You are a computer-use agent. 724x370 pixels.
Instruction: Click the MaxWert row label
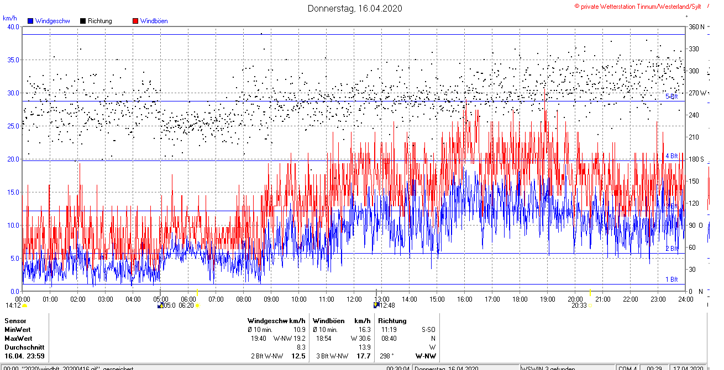click(18, 338)
